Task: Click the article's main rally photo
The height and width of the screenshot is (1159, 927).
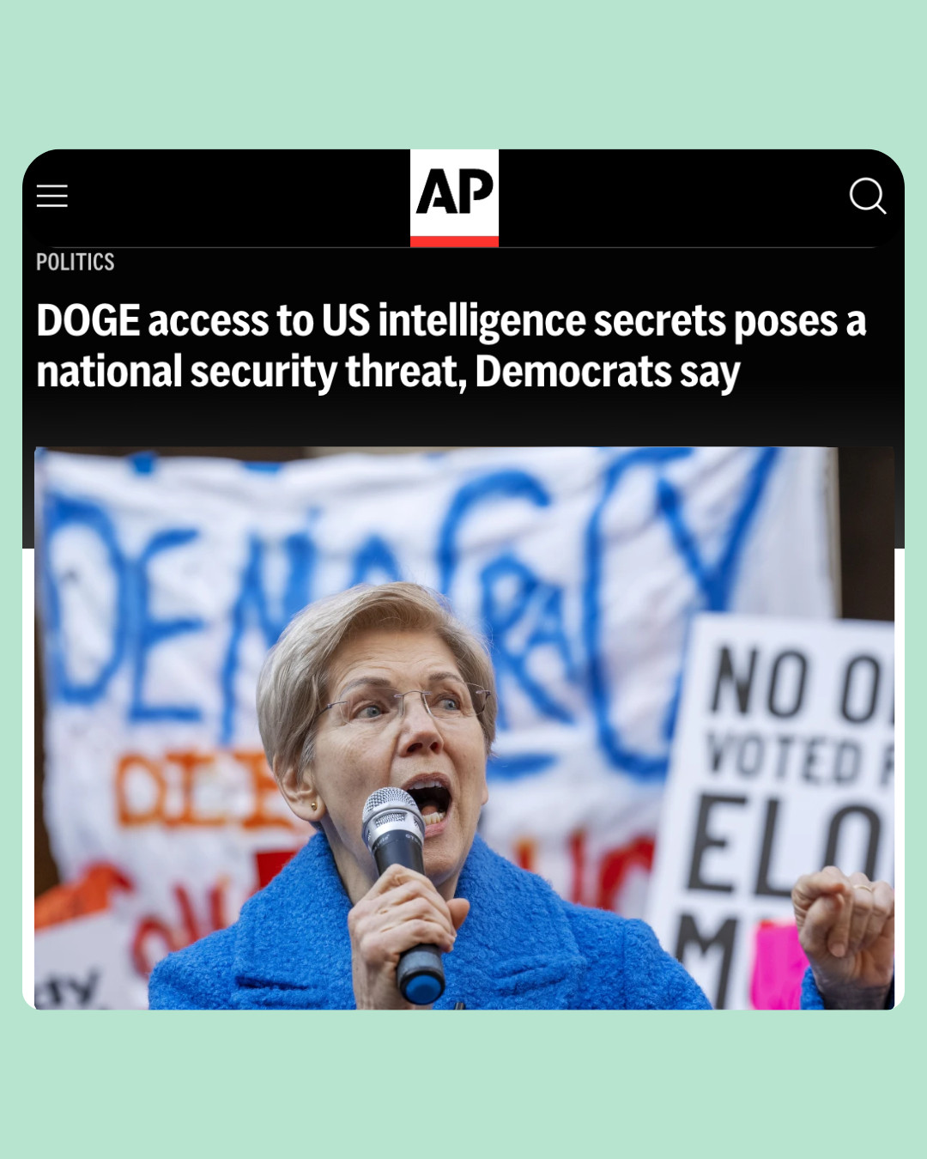Action: tap(464, 728)
